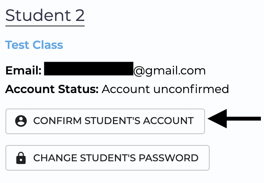The height and width of the screenshot is (183, 264).
Task: Open the Test Class link
Action: pos(34,45)
